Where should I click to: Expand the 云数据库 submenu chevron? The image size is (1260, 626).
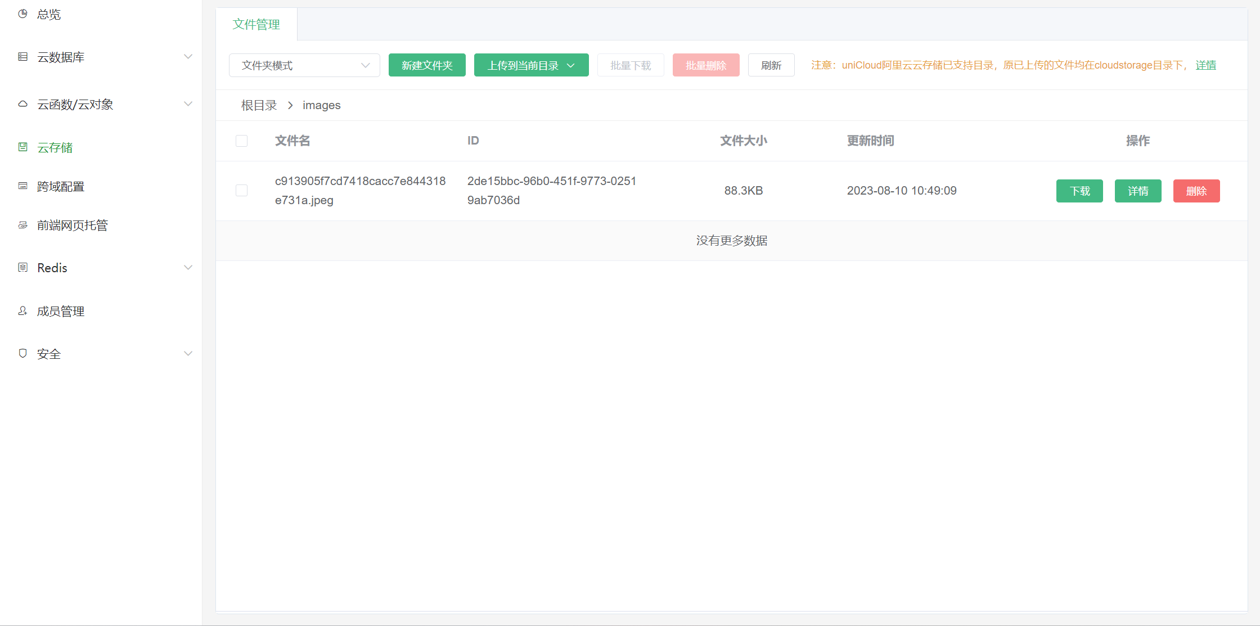coord(188,57)
